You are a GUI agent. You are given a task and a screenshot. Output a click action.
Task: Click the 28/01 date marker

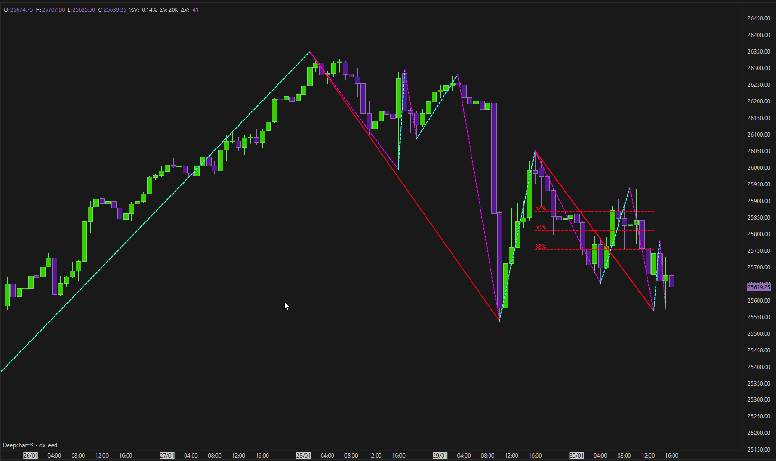[304, 455]
